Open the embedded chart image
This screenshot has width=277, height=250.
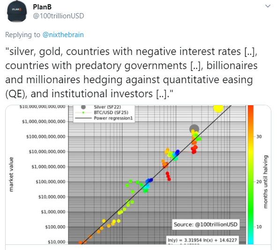pyautogui.click(x=138, y=175)
